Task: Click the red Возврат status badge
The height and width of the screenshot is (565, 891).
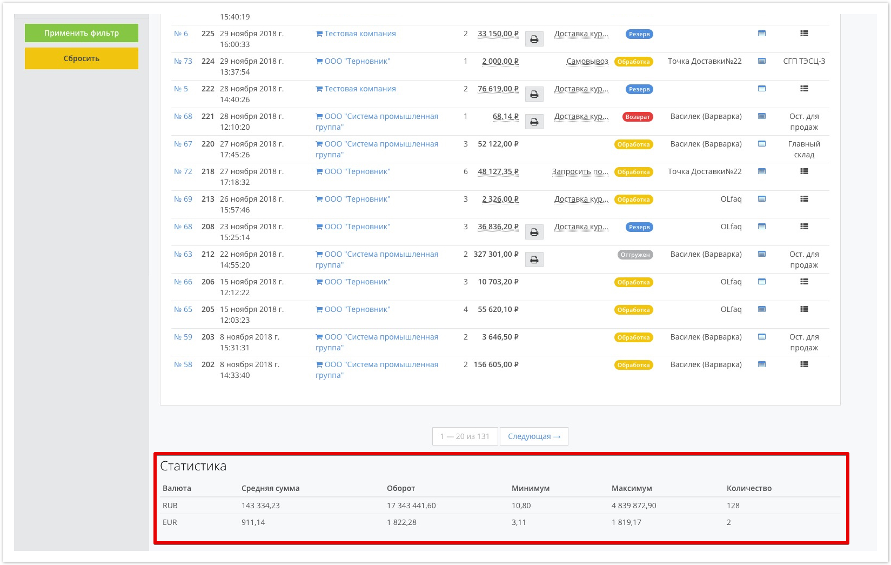Action: [638, 117]
